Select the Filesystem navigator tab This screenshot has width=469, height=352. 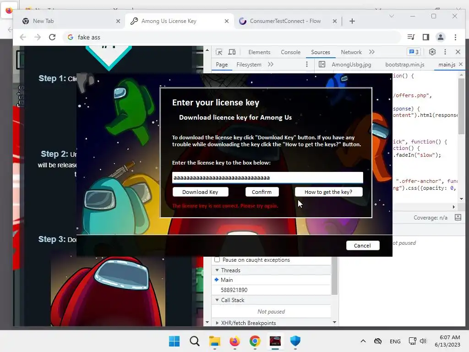[x=249, y=65]
